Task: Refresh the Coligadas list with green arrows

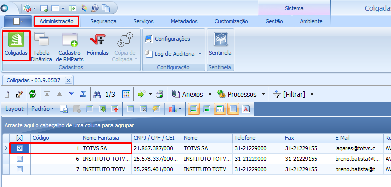Action: coord(33,94)
